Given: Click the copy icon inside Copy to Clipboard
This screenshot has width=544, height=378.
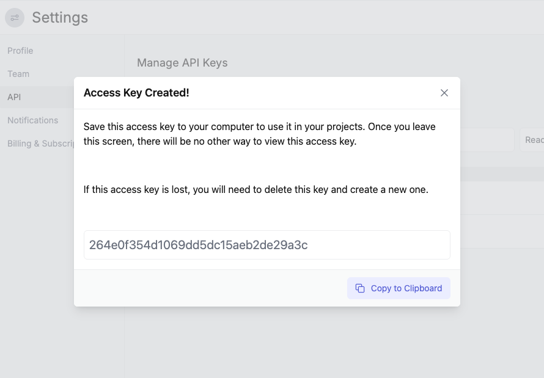Looking at the screenshot, I should (x=359, y=288).
